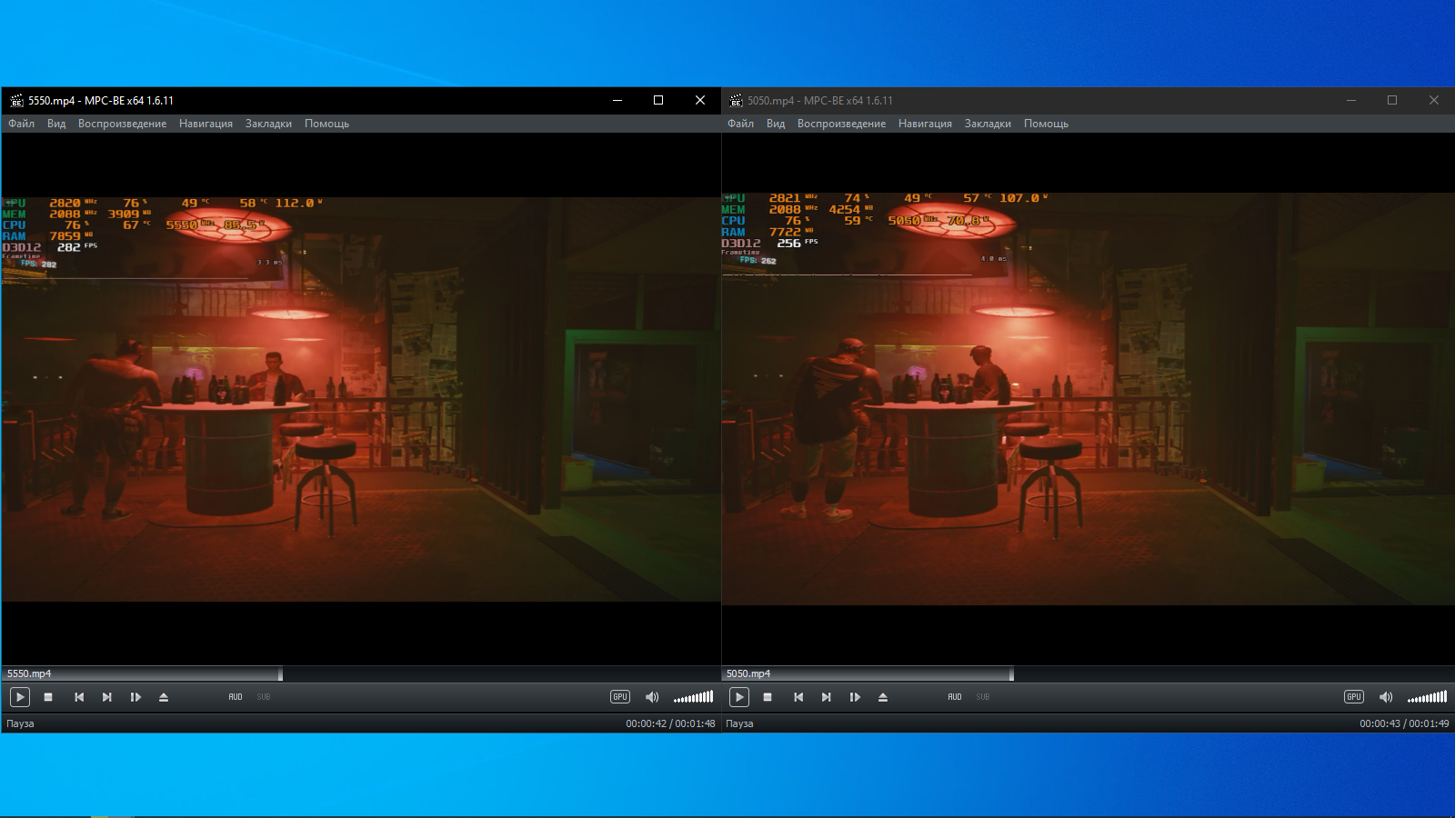Image resolution: width=1455 pixels, height=818 pixels.
Task: Open the Вид menu in 5050.mp4 window
Action: 776,124
